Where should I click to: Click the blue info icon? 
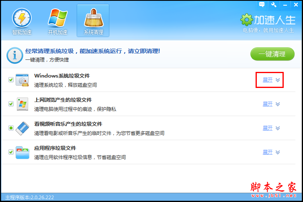click(15, 55)
